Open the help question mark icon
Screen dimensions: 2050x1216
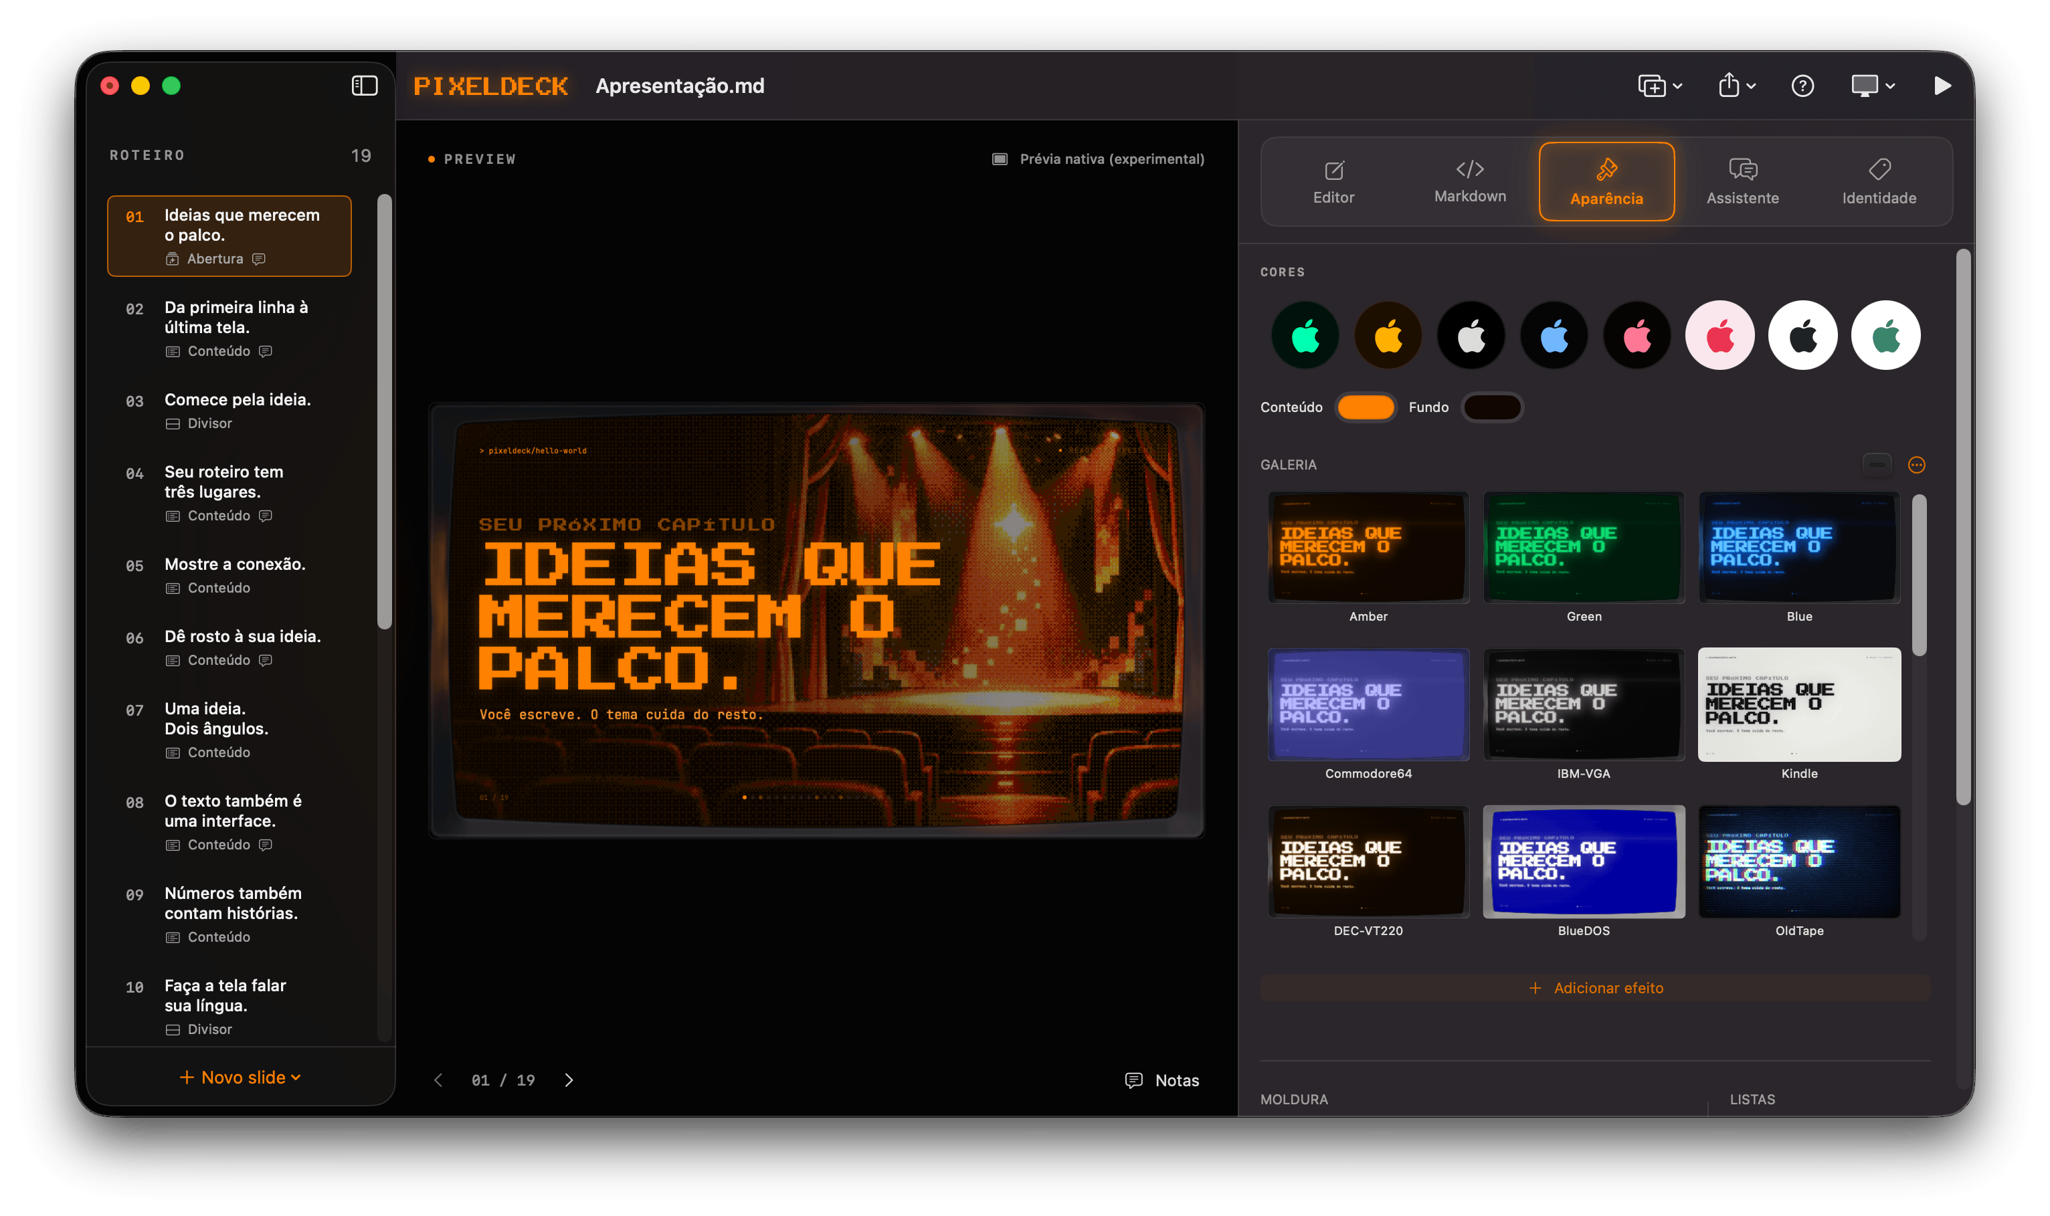pyautogui.click(x=1802, y=86)
